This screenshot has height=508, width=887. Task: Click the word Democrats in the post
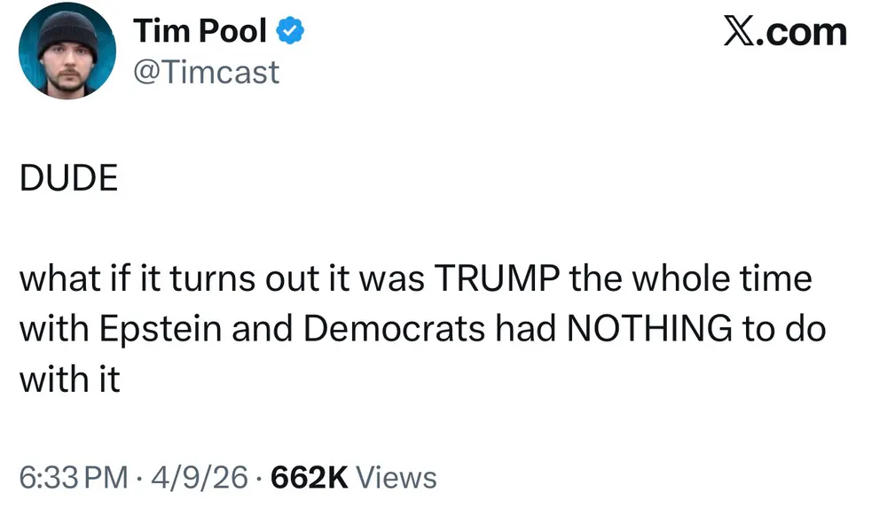click(x=395, y=330)
